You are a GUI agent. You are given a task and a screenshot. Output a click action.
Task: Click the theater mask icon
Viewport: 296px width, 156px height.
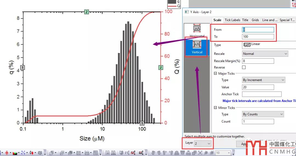pyautogui.click(x=121, y=152)
